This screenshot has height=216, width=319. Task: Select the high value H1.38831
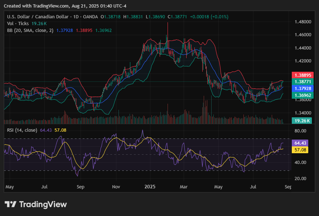click(133, 17)
